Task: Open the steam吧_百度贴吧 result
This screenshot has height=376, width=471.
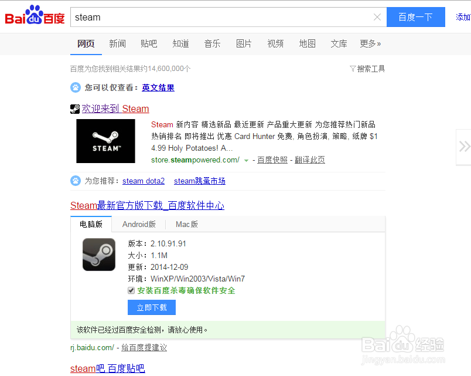Action: point(108,368)
